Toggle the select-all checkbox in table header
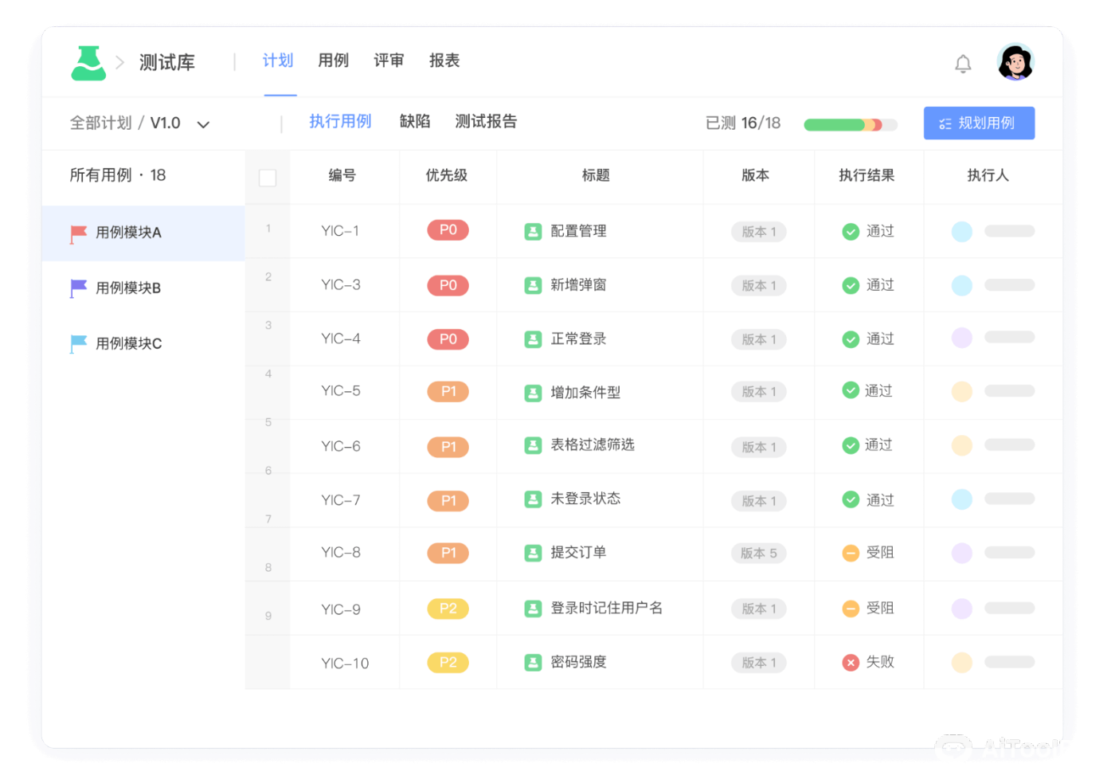Viewport: 1115px width, 783px height. pyautogui.click(x=267, y=177)
